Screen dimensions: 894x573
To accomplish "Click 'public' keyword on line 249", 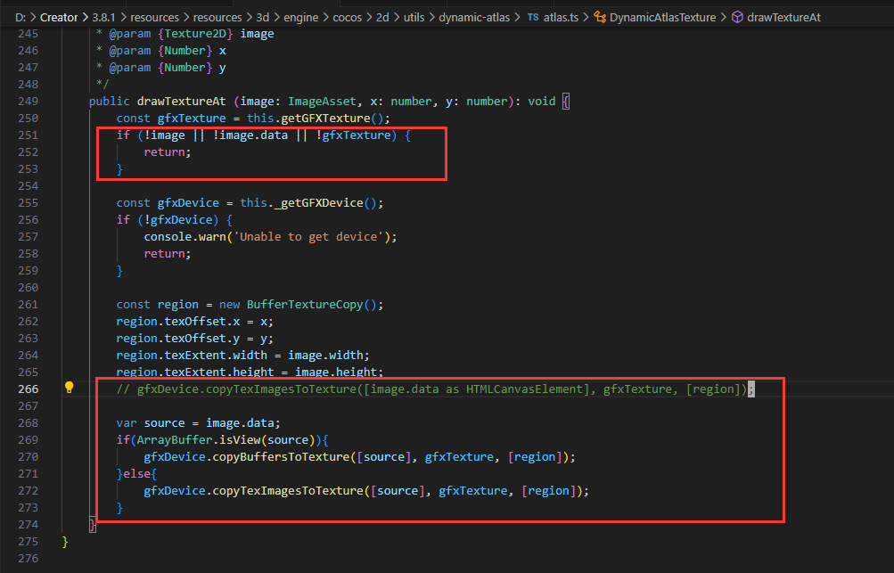I will [110, 101].
